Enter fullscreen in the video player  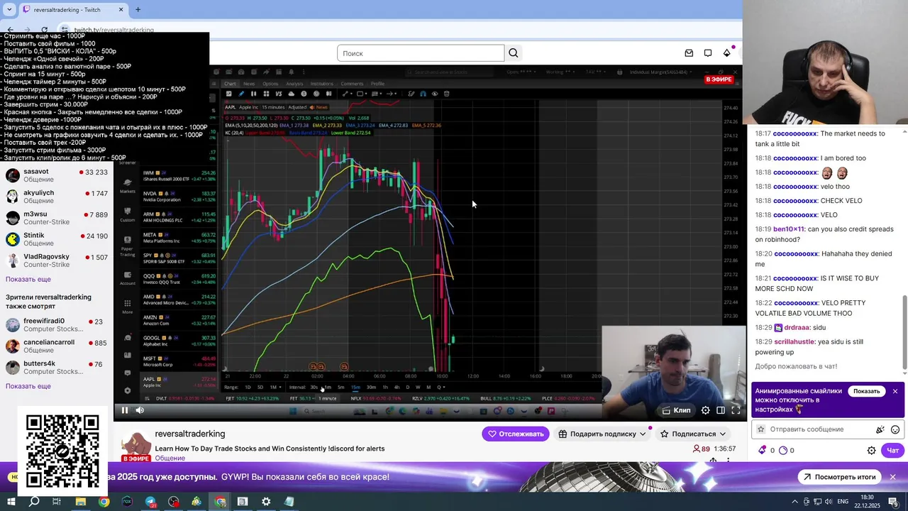point(736,410)
